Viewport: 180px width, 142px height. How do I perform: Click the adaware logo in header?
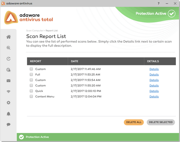[x=11, y=17]
